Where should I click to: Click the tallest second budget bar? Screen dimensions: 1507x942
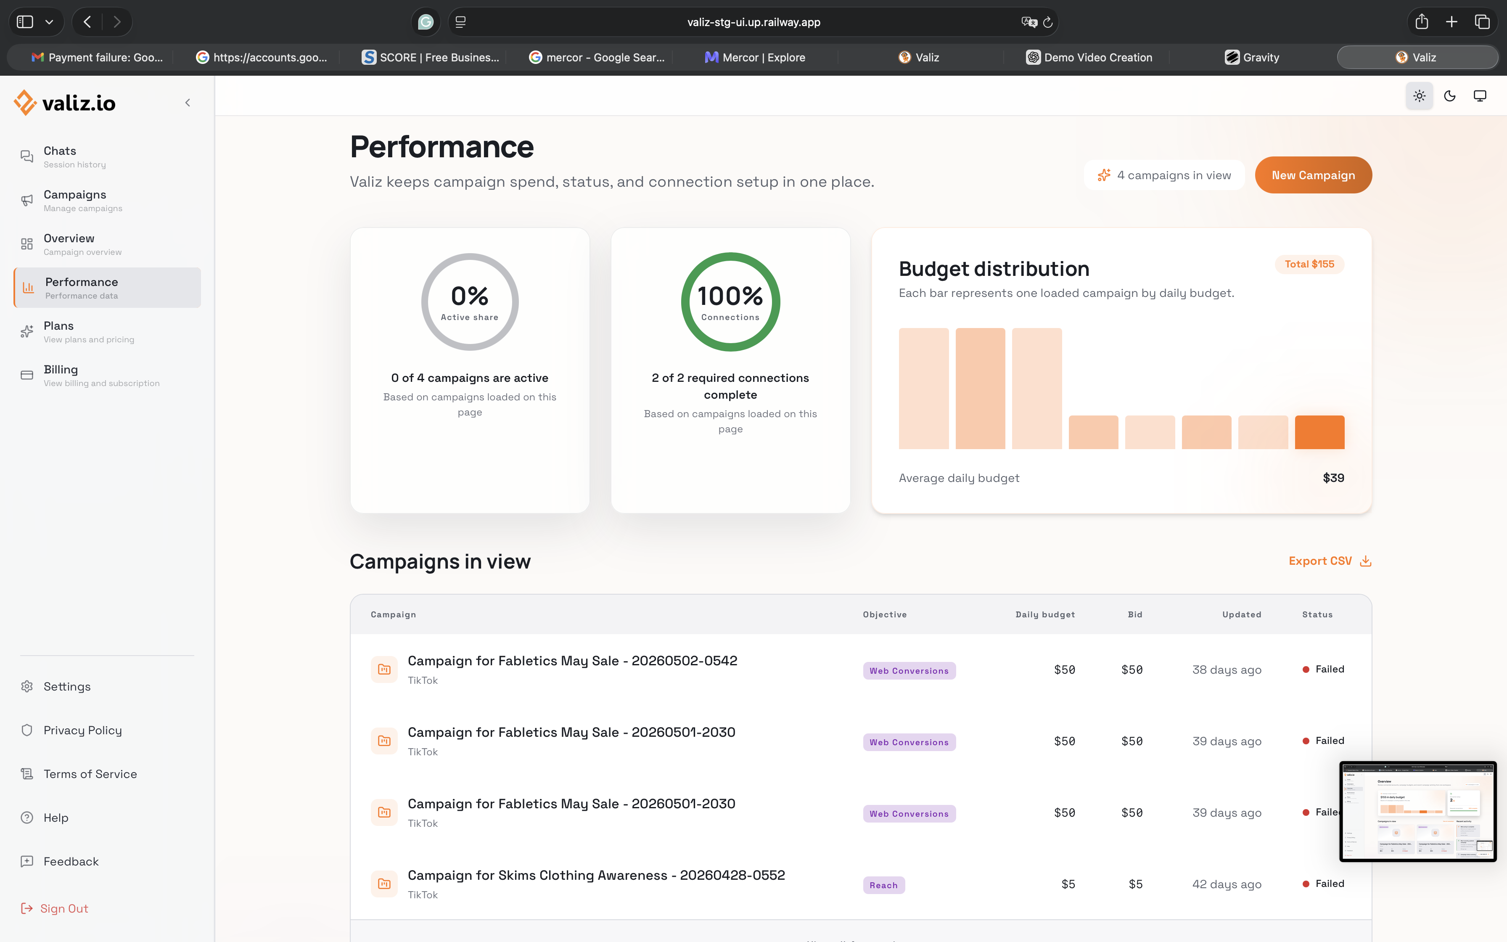(x=980, y=388)
